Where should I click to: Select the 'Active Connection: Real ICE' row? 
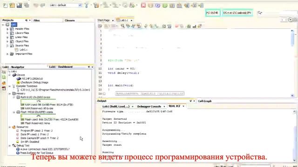coord(43,149)
